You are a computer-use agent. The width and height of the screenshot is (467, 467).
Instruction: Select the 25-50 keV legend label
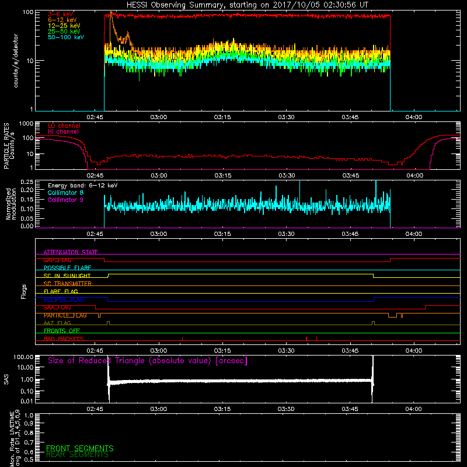(x=64, y=32)
